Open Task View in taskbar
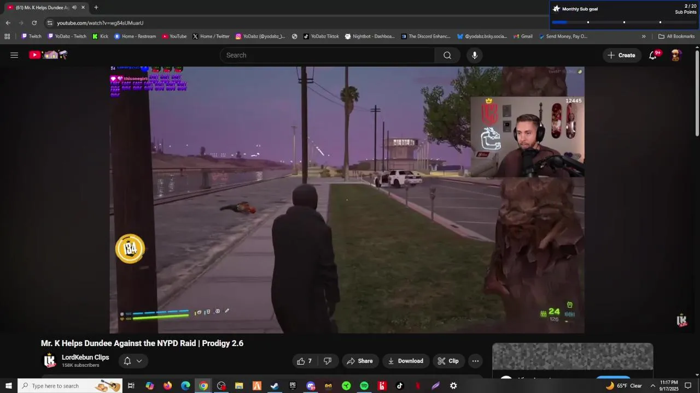Viewport: 700px width, 393px height. pos(131,386)
